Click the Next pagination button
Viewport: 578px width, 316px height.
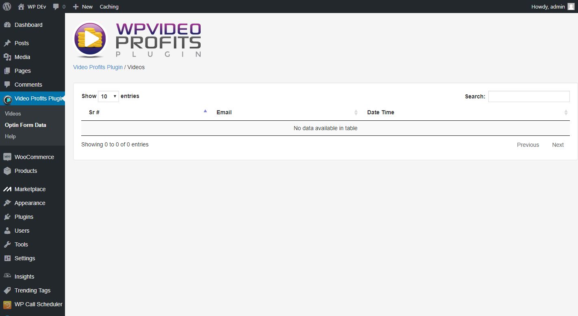coord(558,145)
